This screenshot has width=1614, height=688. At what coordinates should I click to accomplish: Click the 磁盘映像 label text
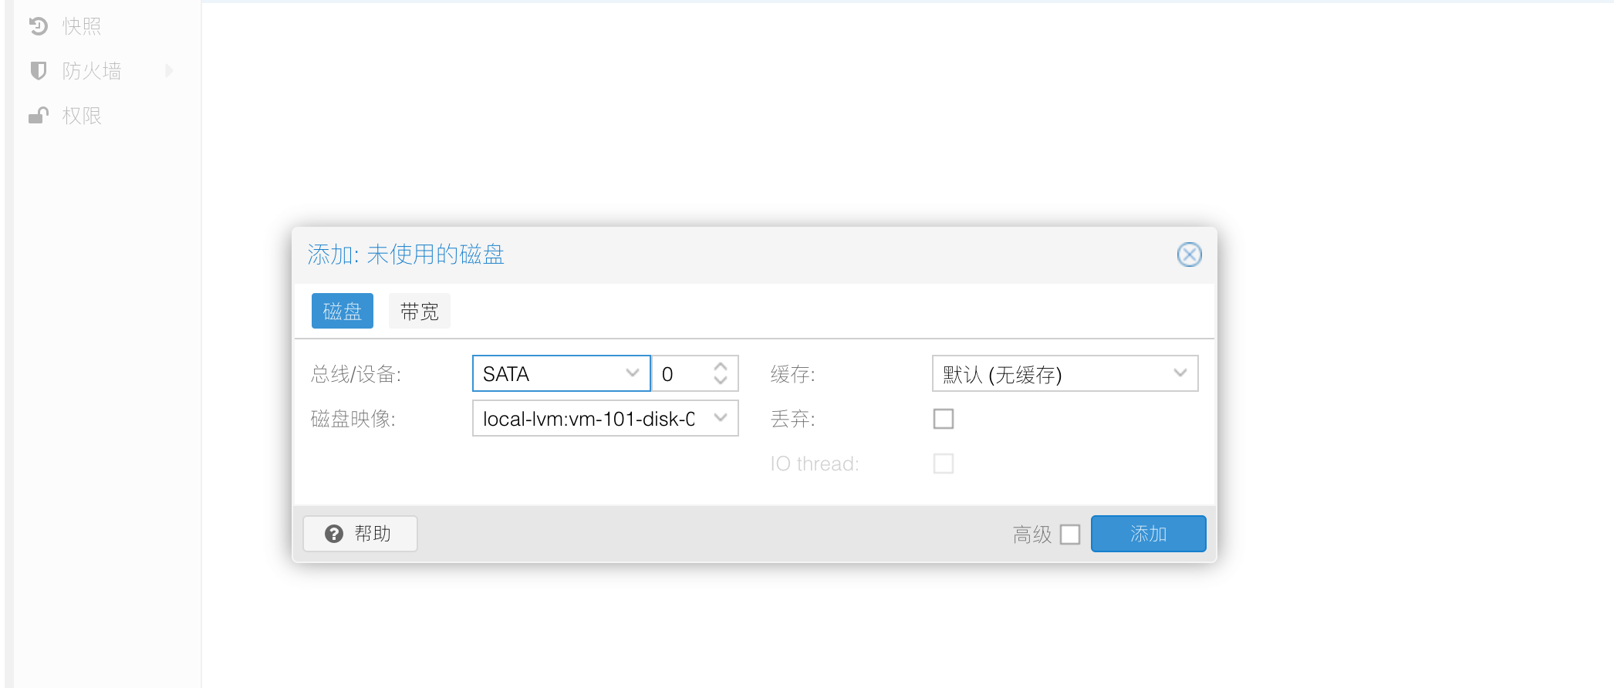coord(353,419)
